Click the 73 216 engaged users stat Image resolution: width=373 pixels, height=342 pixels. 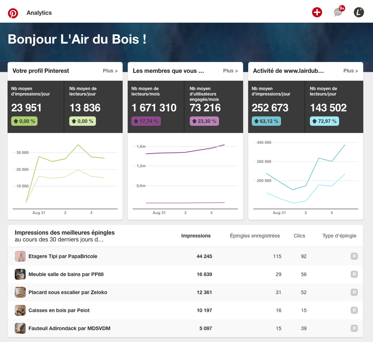(205, 108)
